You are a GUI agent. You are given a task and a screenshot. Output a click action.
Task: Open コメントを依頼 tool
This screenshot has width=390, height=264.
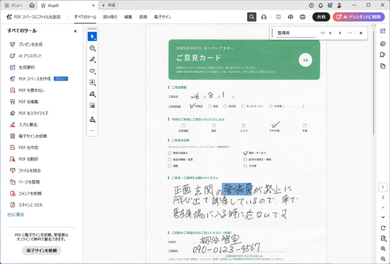25,193
